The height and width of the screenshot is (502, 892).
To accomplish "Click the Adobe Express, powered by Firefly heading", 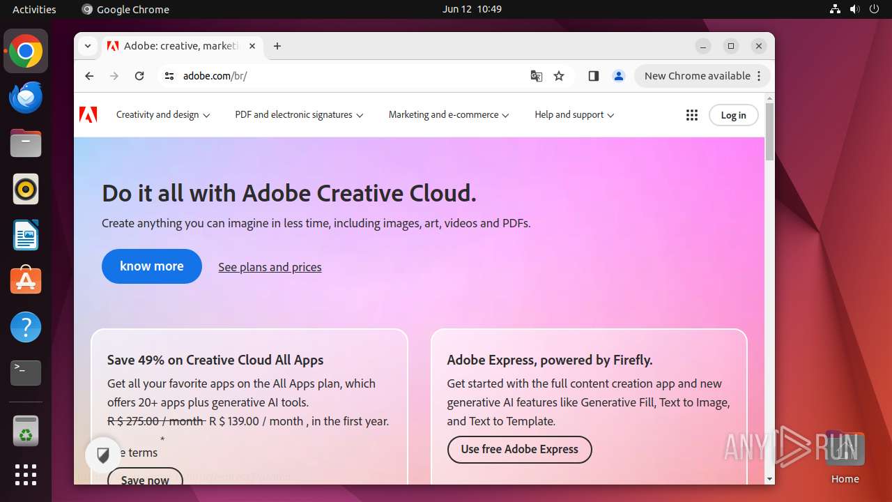I will 550,360.
